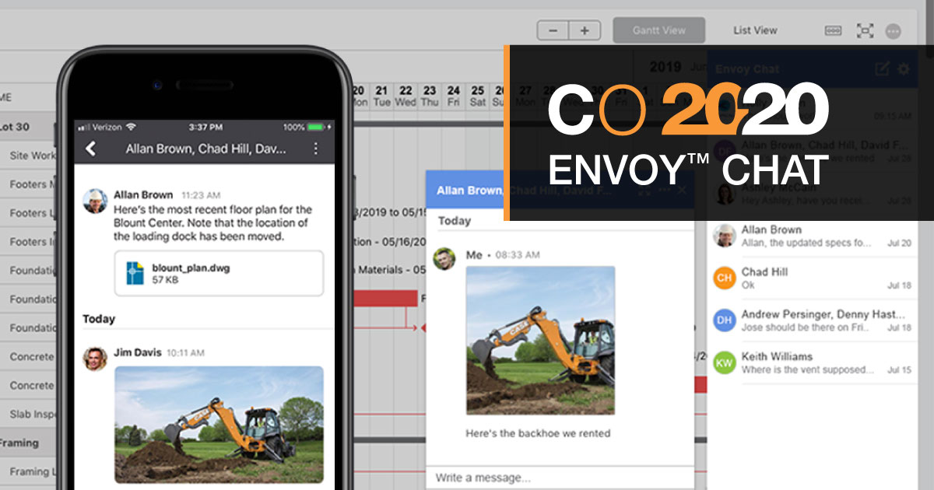Click the red Gantt task bar
934x490 pixels.
pyautogui.click(x=386, y=298)
